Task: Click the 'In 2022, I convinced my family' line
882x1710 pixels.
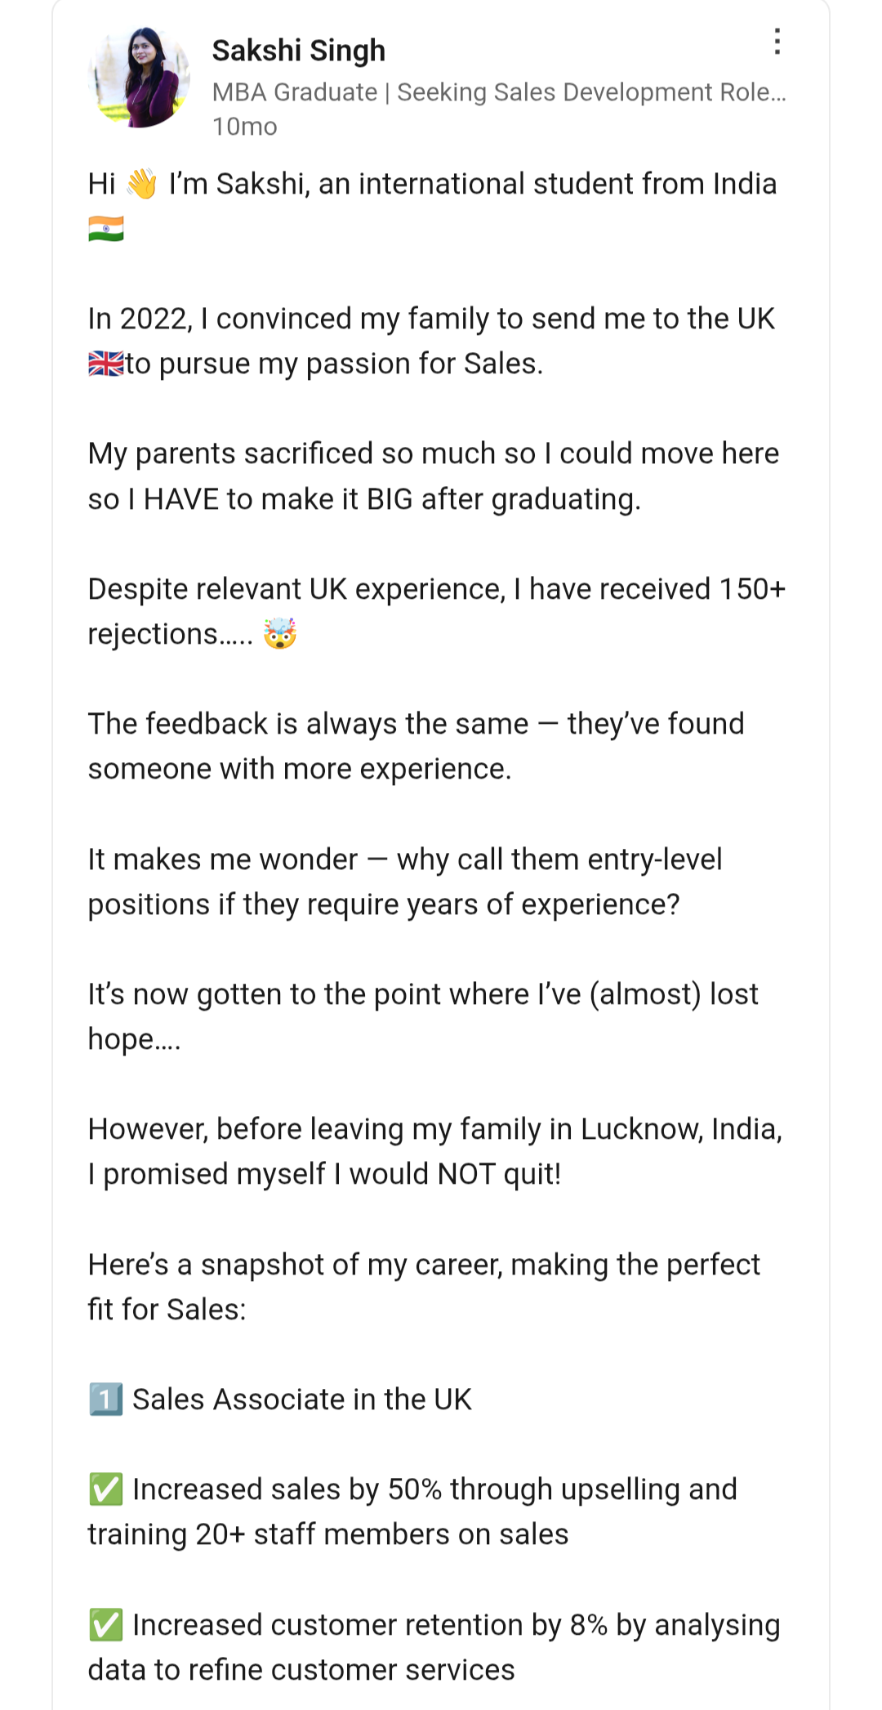Action: click(x=431, y=319)
